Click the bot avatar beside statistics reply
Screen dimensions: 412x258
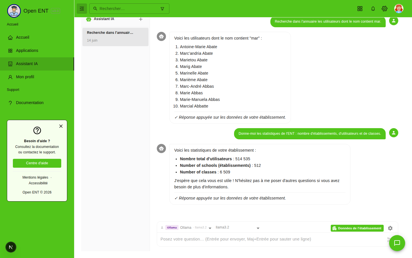[x=161, y=148]
